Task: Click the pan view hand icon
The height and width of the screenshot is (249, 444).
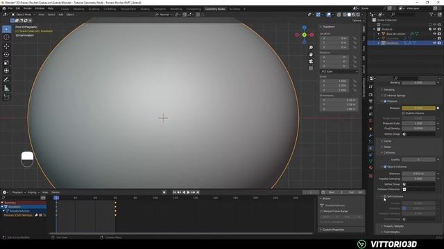Action: [311, 54]
